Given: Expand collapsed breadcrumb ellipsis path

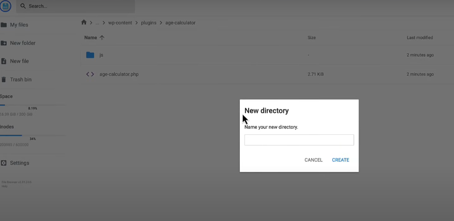Looking at the screenshot, I should (x=97, y=23).
